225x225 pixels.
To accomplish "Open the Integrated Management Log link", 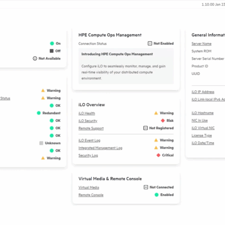I will (100, 148).
